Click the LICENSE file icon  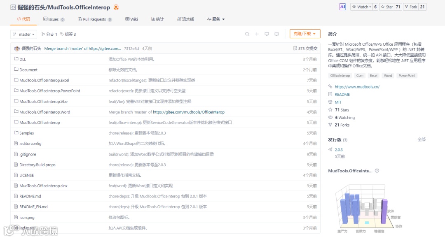click(x=16, y=175)
